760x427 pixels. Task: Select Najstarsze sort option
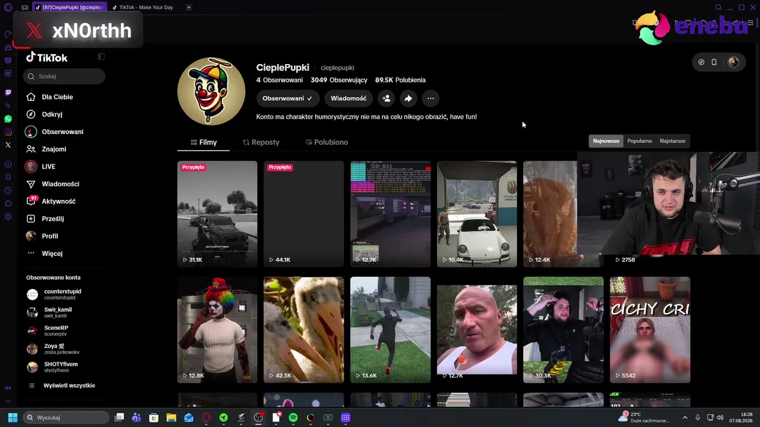pos(672,141)
